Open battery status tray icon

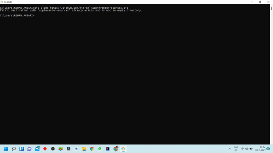pos(251,149)
